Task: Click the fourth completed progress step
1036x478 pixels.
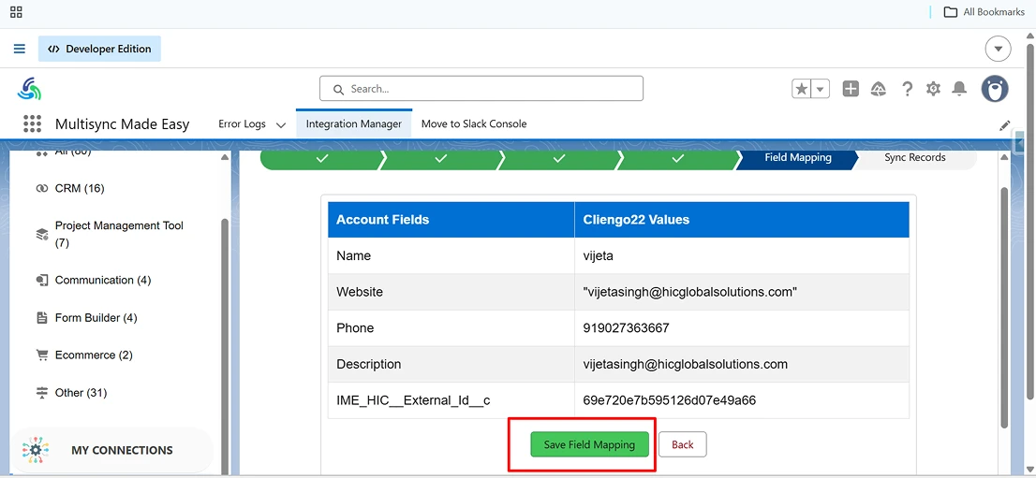Action: click(678, 158)
